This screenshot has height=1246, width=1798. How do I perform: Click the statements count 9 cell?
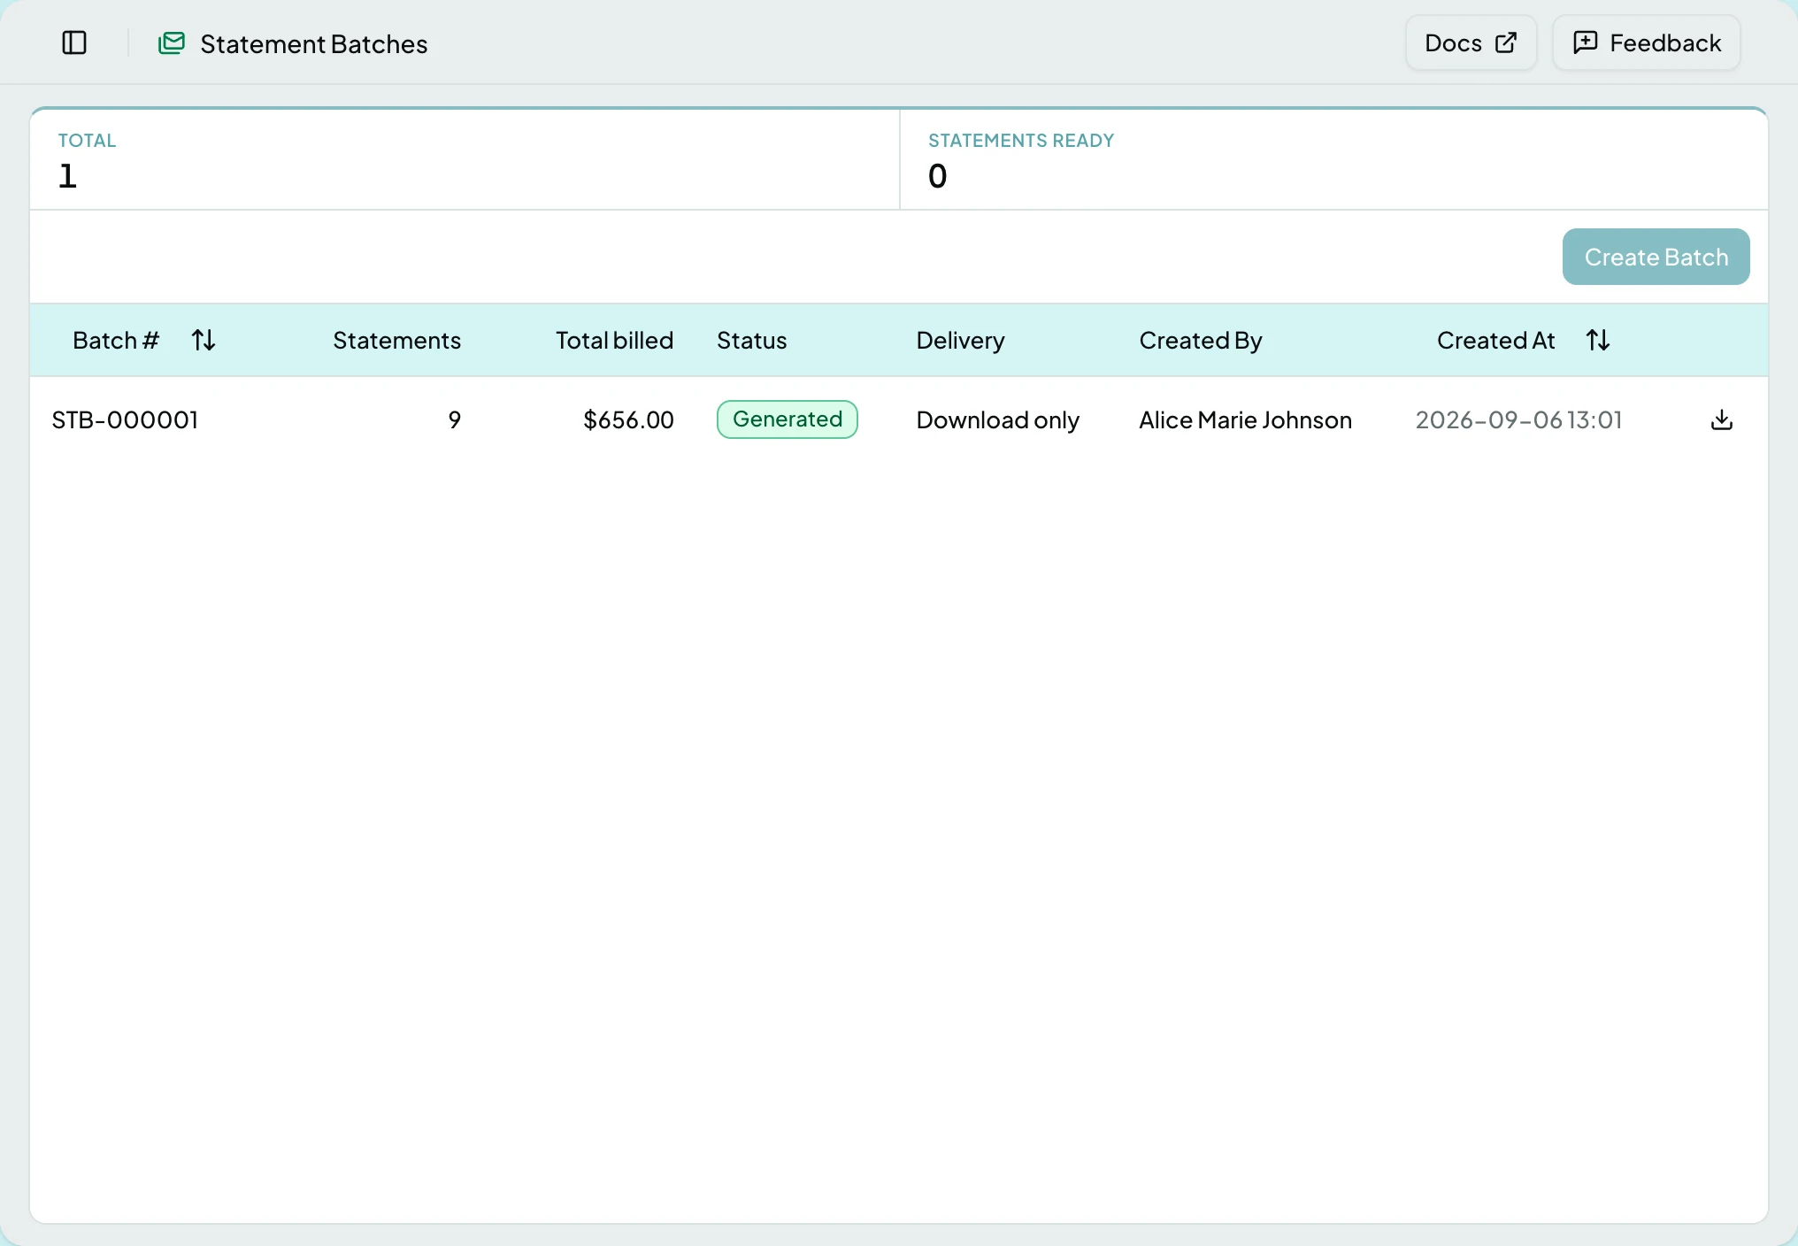coord(455,419)
